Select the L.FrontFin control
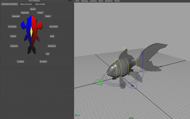 [12, 27]
